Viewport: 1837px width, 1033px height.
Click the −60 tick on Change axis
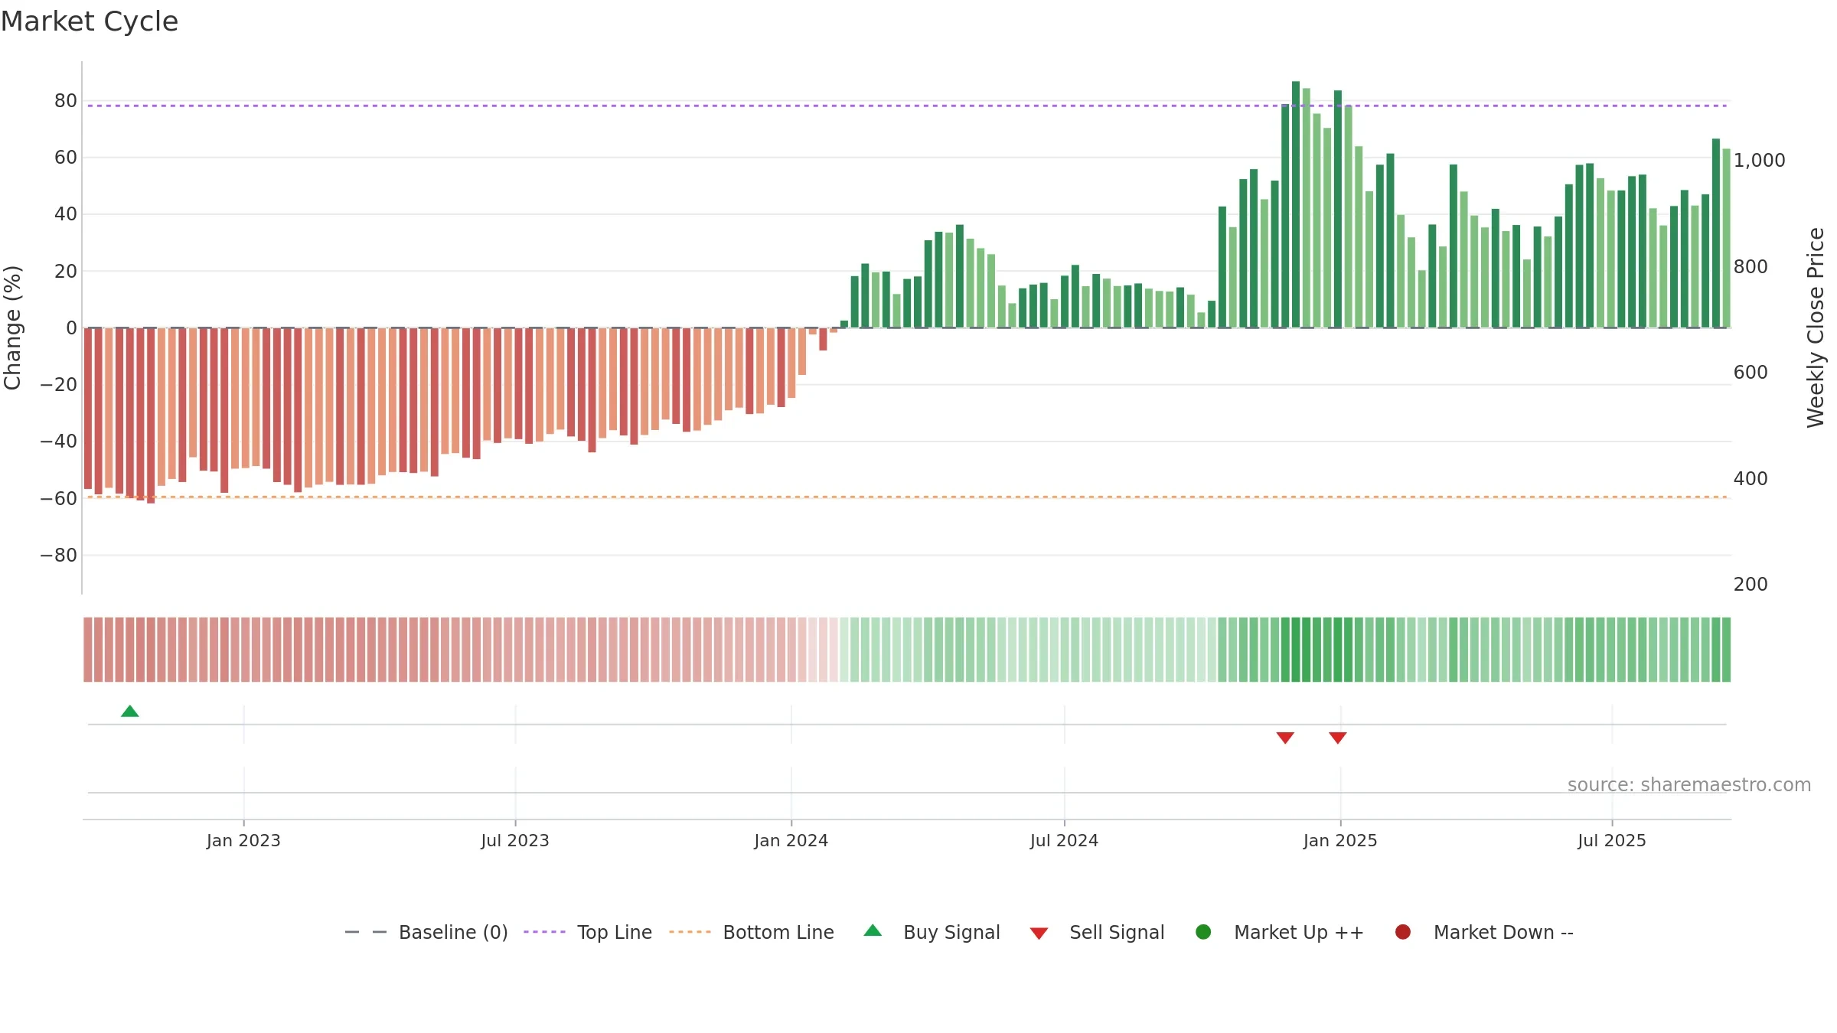point(59,499)
